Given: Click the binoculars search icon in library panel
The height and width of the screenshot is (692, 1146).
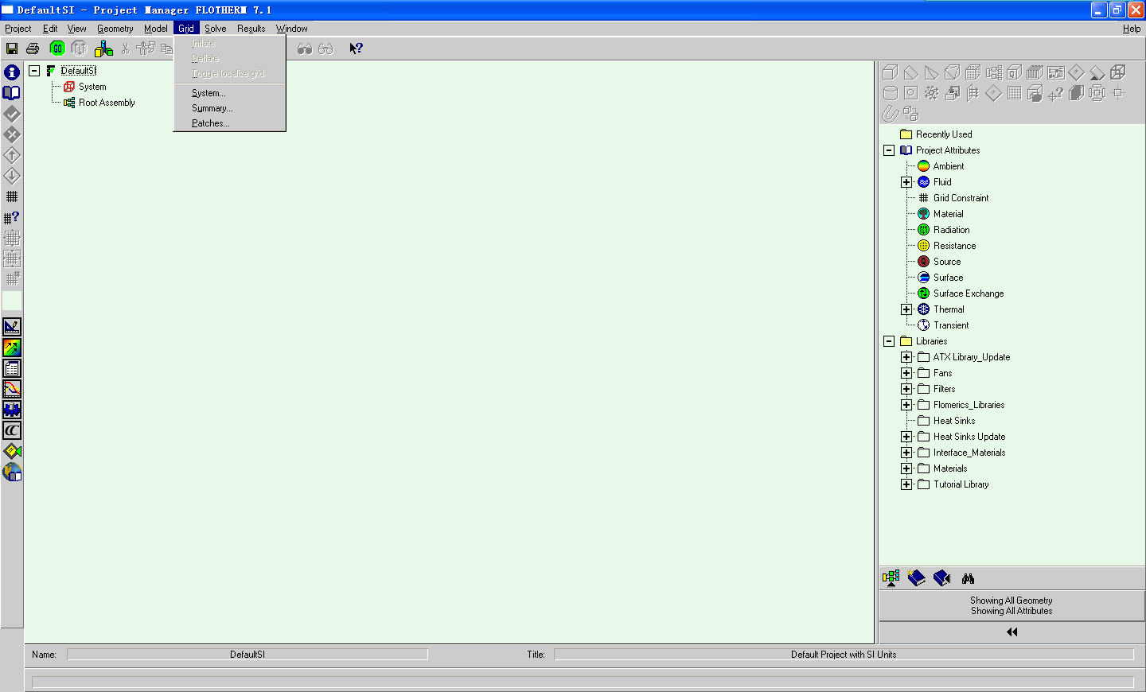Looking at the screenshot, I should (x=968, y=578).
